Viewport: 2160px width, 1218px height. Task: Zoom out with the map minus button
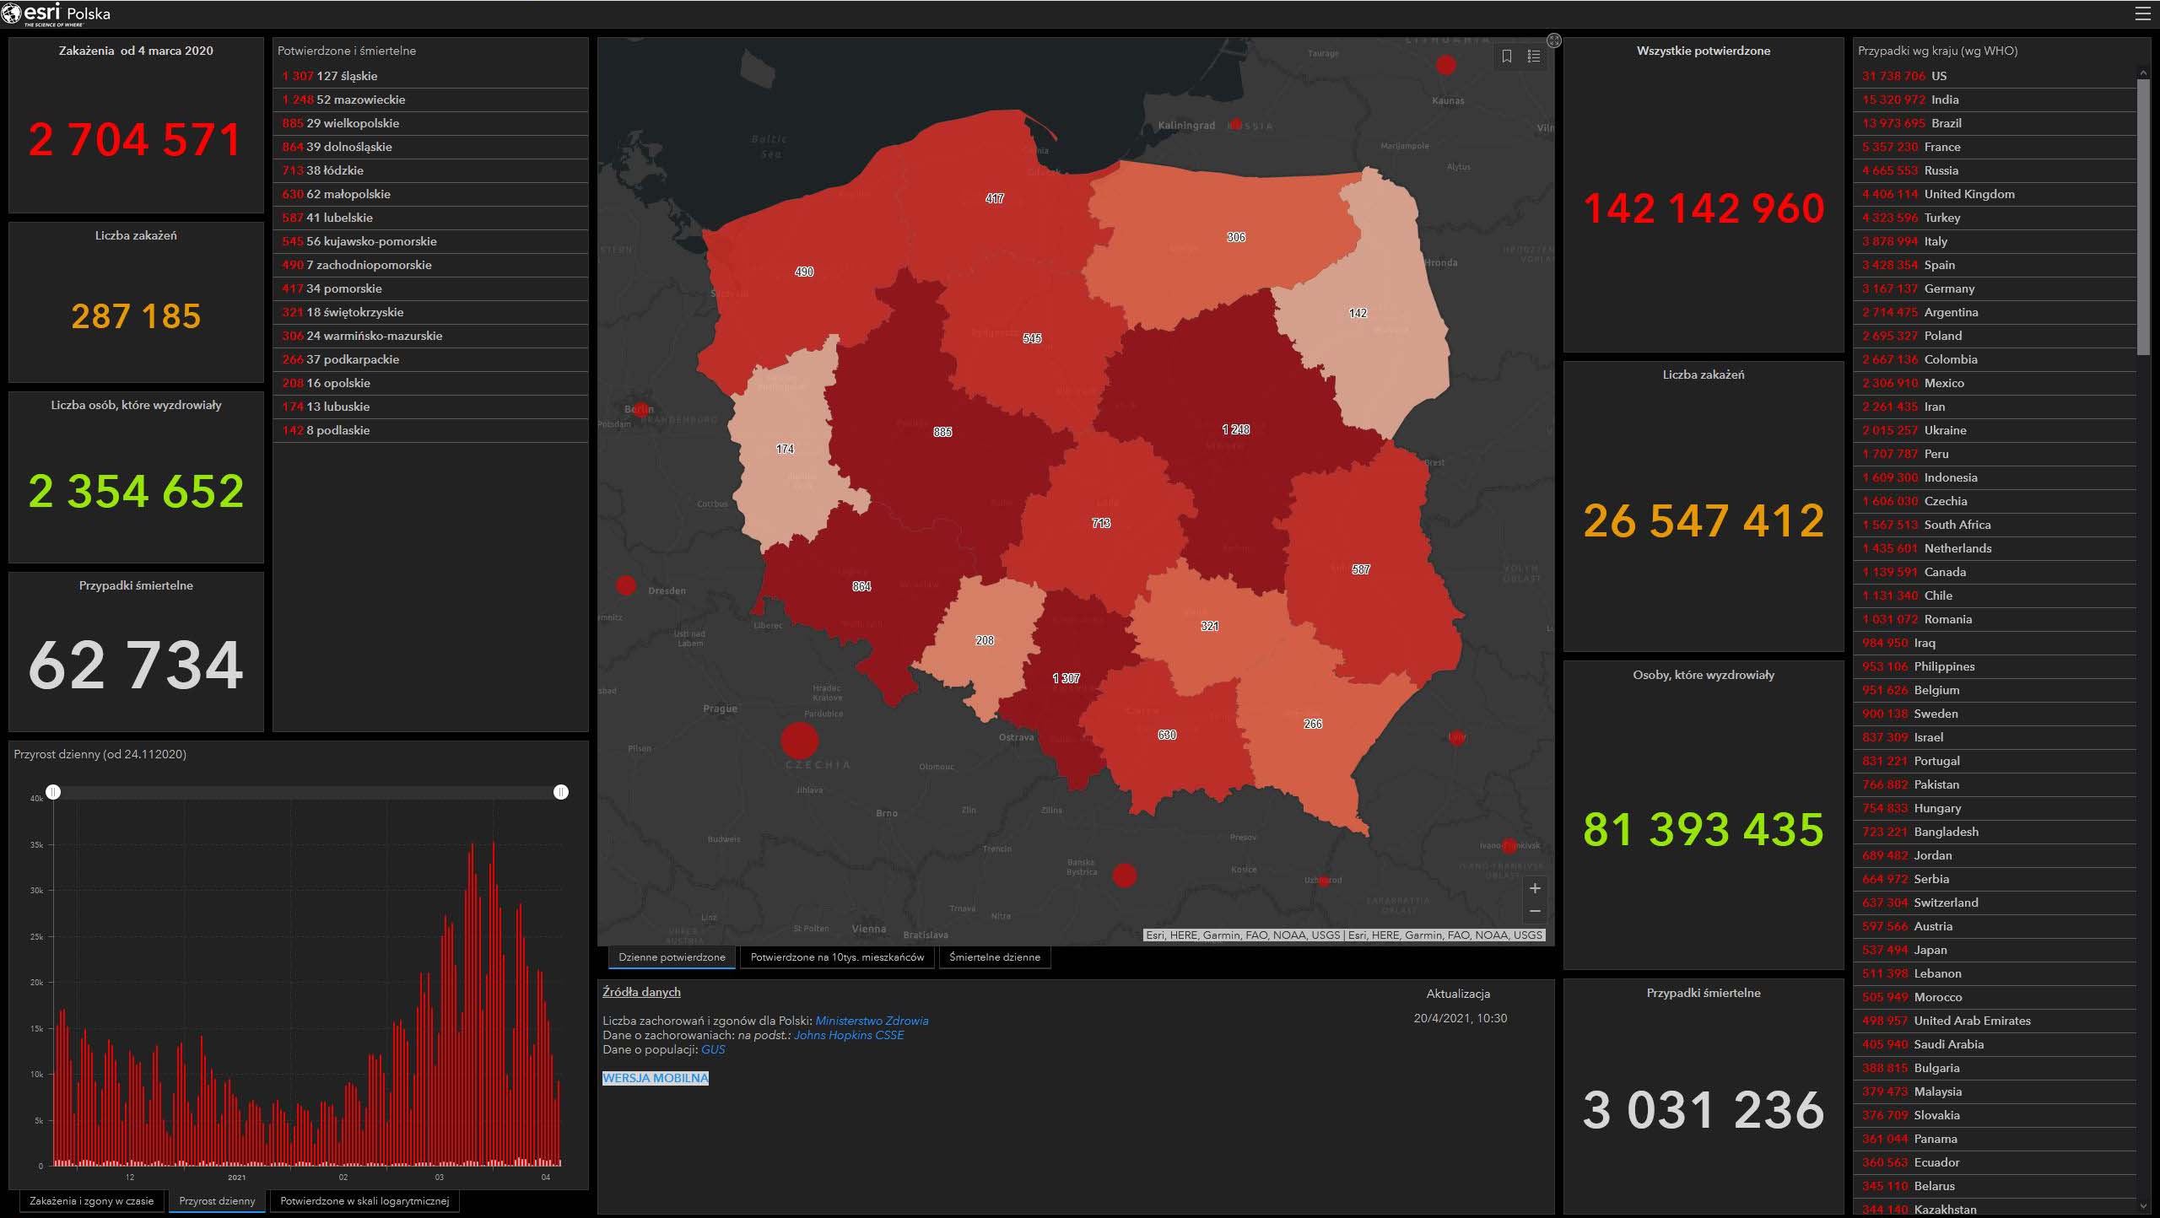click(1535, 911)
